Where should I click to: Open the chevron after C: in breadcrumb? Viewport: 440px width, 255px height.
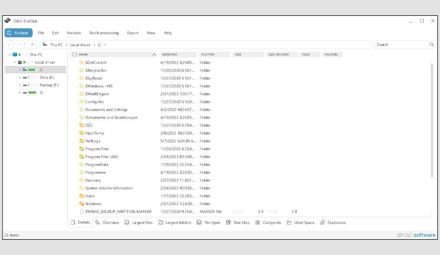click(105, 45)
